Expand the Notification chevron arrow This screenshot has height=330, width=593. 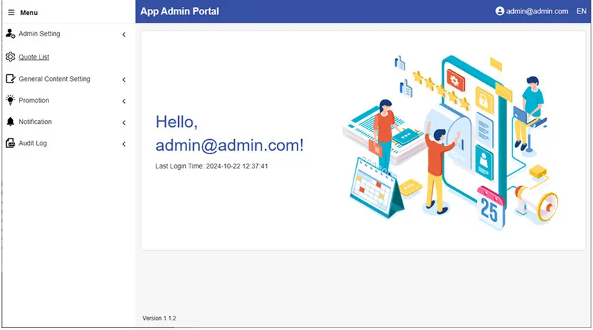[x=124, y=123]
